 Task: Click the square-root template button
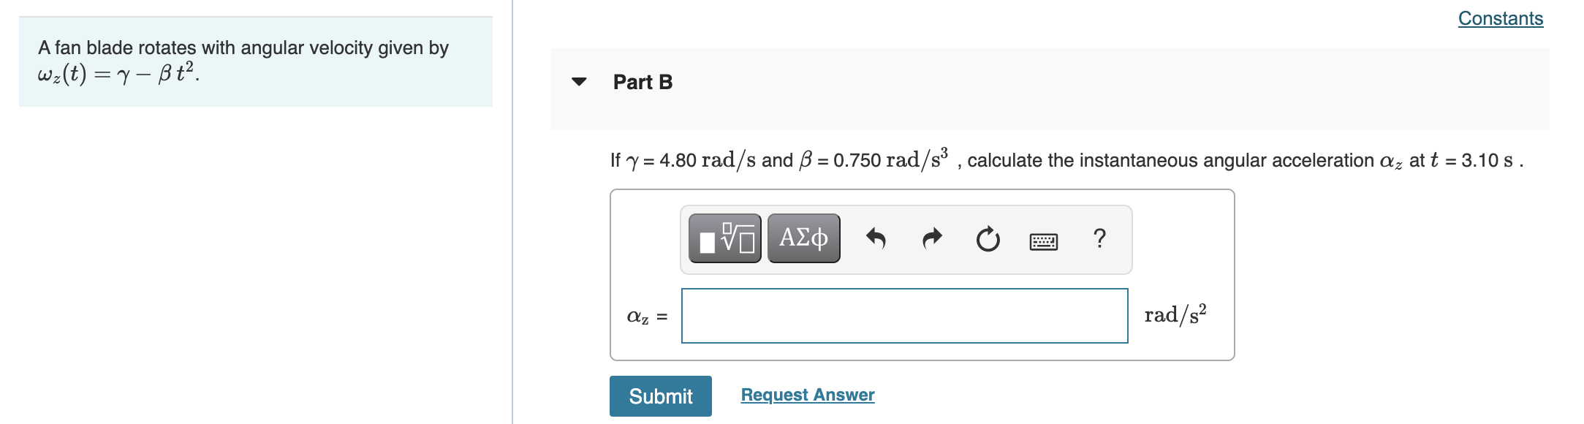724,237
